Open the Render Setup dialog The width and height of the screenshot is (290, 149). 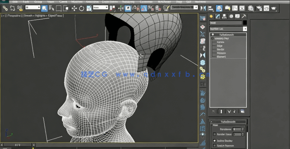[x=259, y=8]
